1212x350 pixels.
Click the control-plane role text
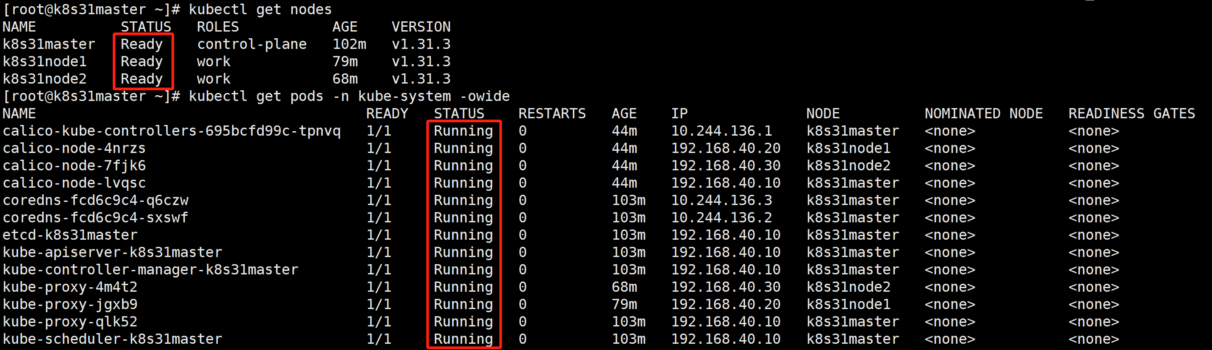(x=252, y=44)
